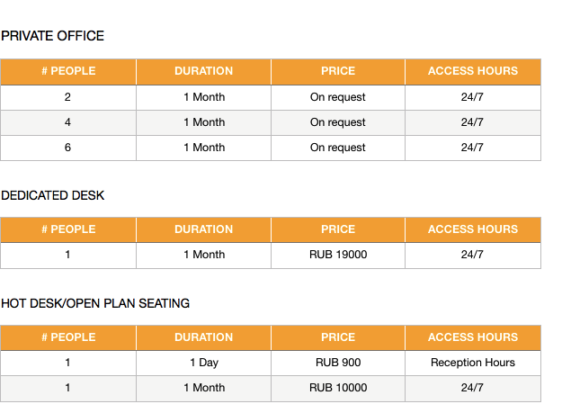The width and height of the screenshot is (562, 404).
Task: Select Private Office ACCESS HOURS header
Action: point(473,71)
